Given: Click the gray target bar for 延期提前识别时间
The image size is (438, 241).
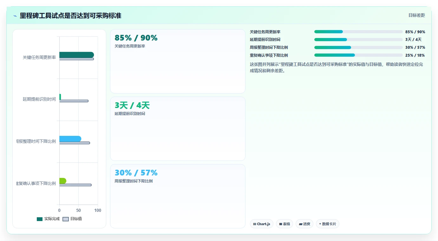Looking at the screenshot, I should (74, 101).
